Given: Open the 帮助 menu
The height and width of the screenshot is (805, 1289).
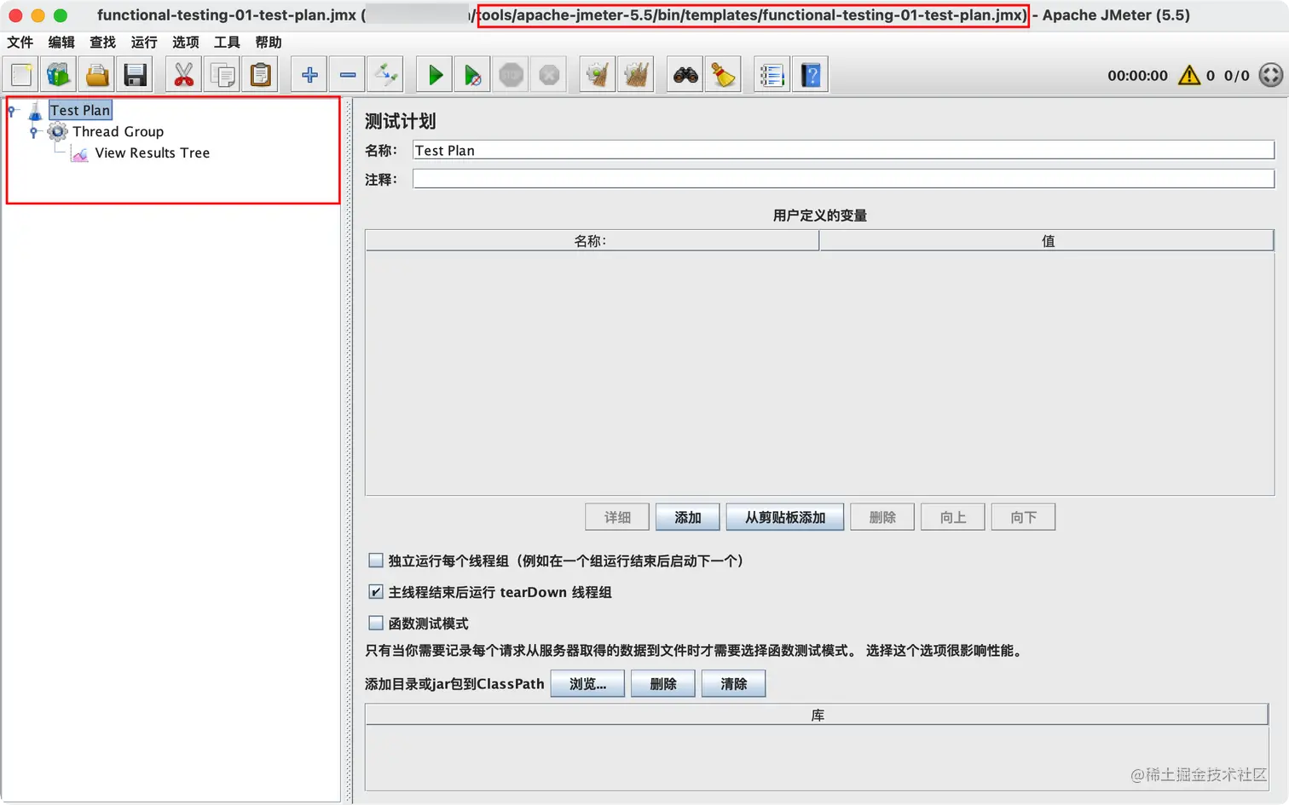Looking at the screenshot, I should click(268, 42).
